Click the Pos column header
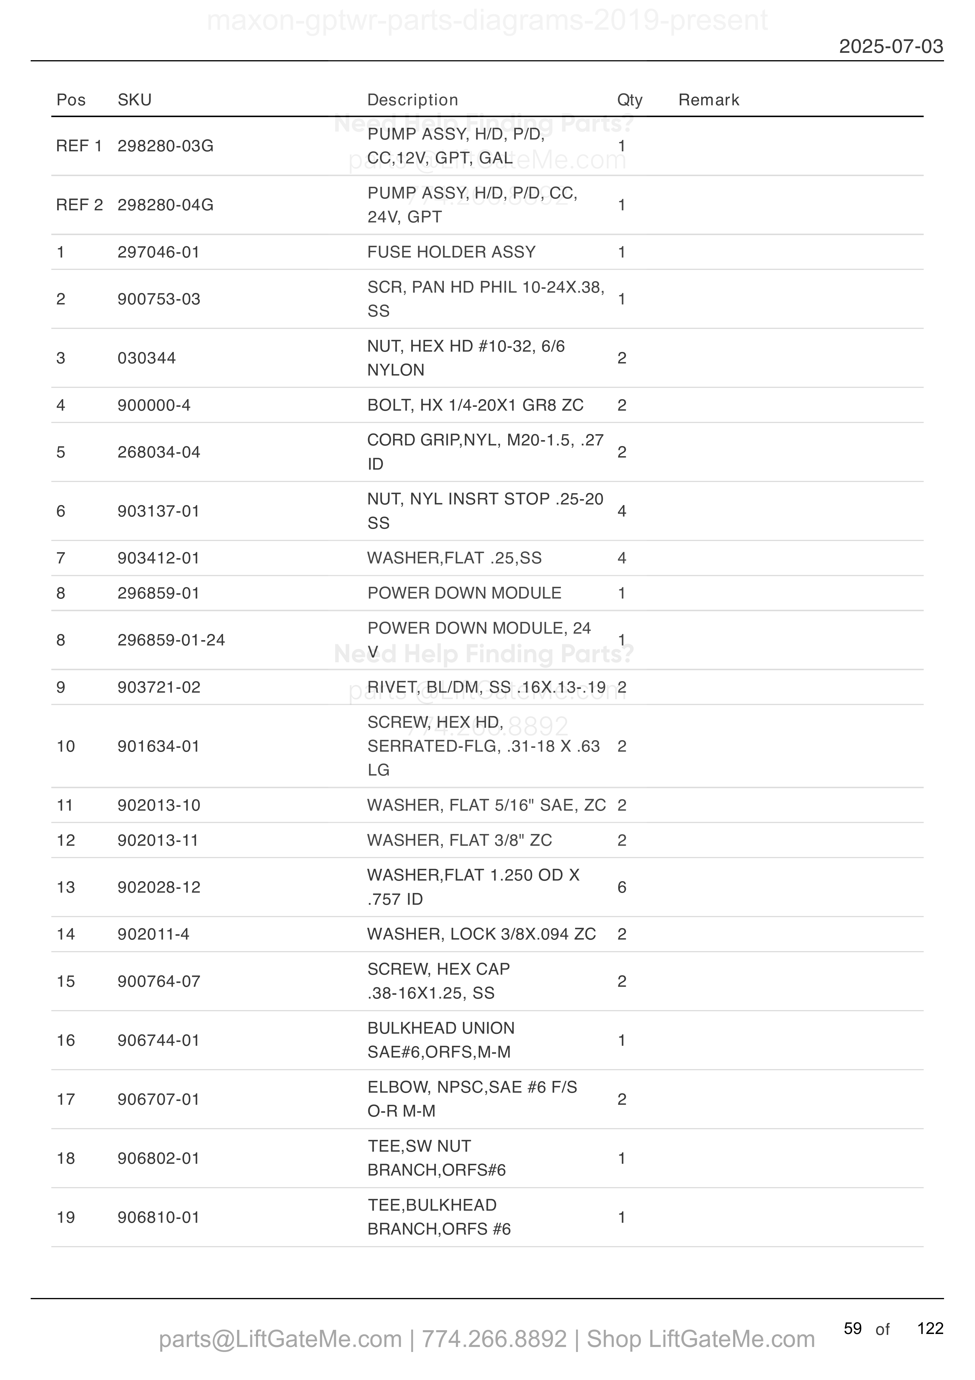Screen dimensions: 975x1380 click(x=71, y=100)
